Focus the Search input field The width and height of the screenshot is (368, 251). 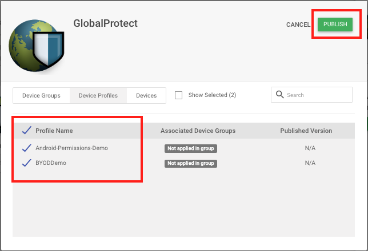[x=311, y=95]
